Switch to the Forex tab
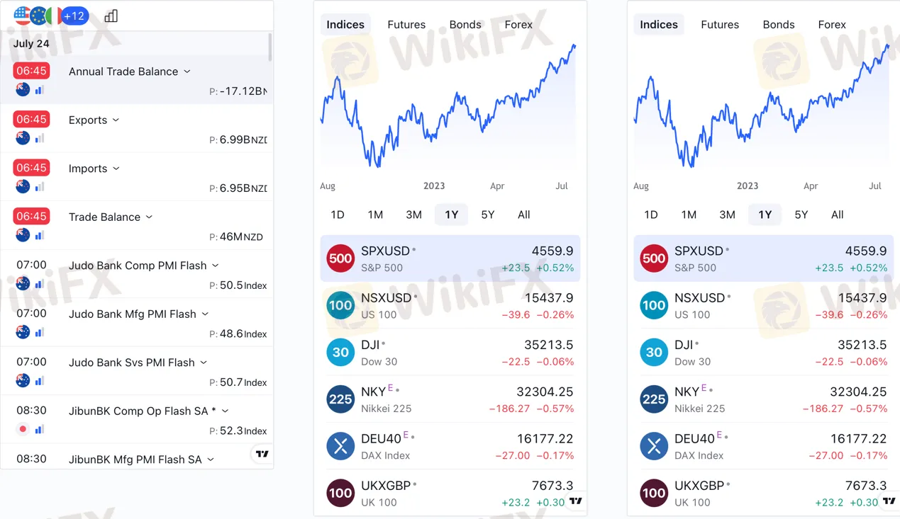The width and height of the screenshot is (900, 519). pyautogui.click(x=518, y=24)
